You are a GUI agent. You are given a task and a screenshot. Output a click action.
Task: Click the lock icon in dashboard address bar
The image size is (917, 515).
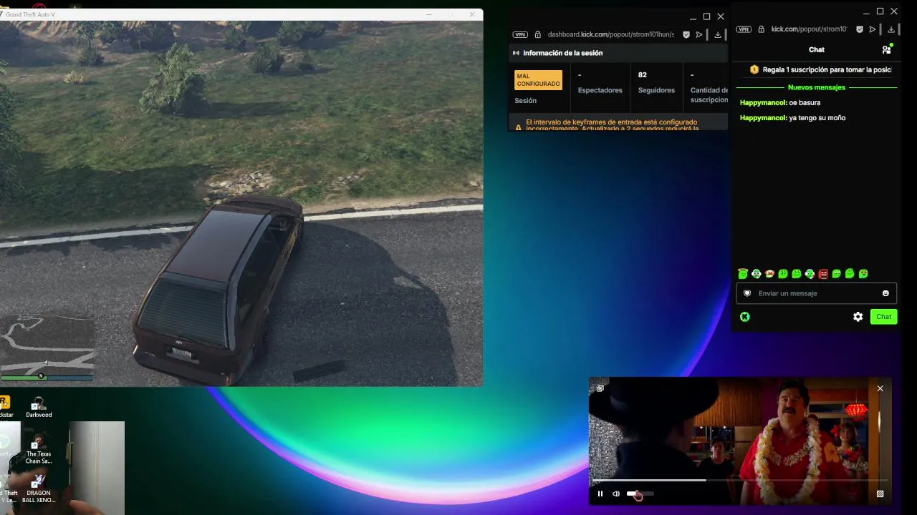point(538,34)
